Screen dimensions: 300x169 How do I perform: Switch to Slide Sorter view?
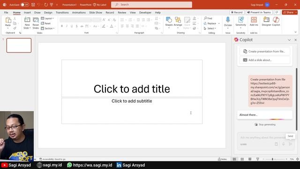point(242,159)
